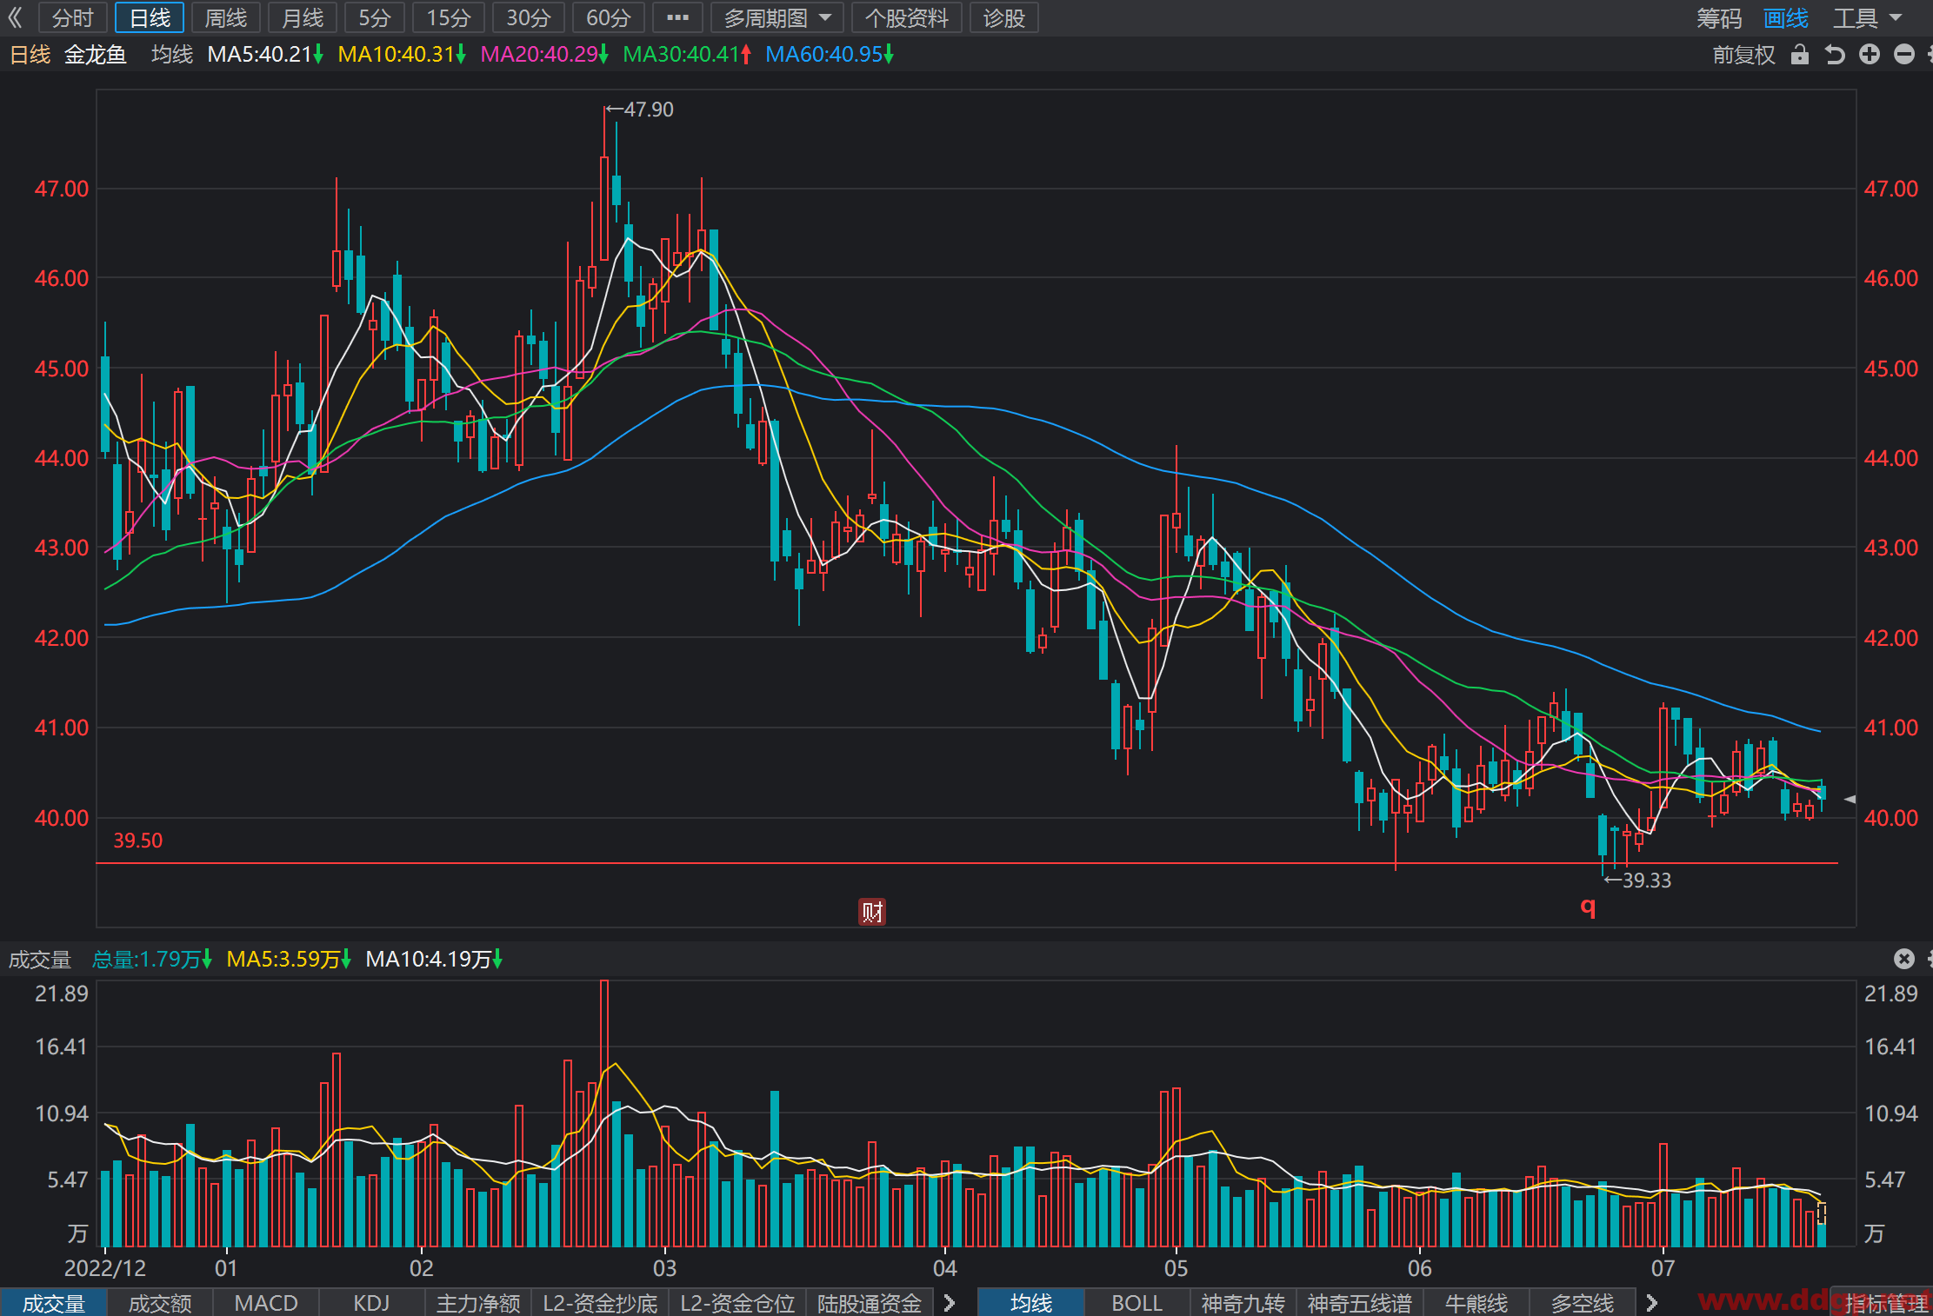Open 个股资料 stock info
The height and width of the screenshot is (1316, 1933).
click(x=907, y=17)
